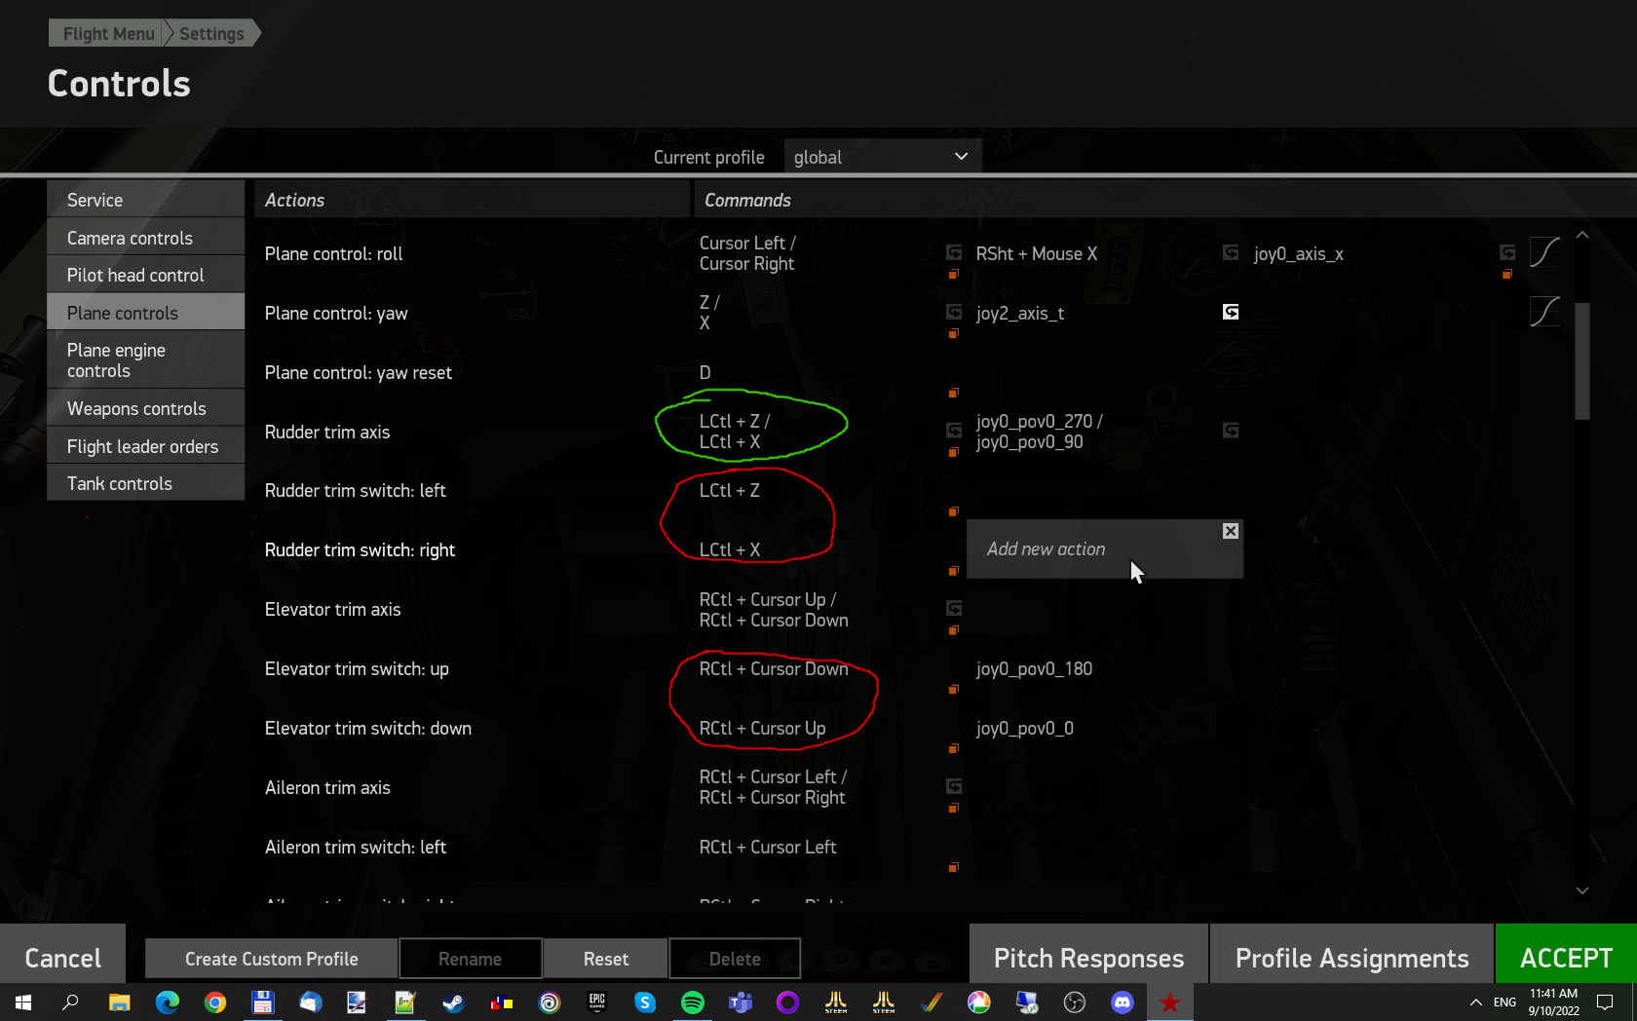The image size is (1637, 1021).
Task: Open Microsoft Edge from the taskbar
Action: [x=168, y=1002]
